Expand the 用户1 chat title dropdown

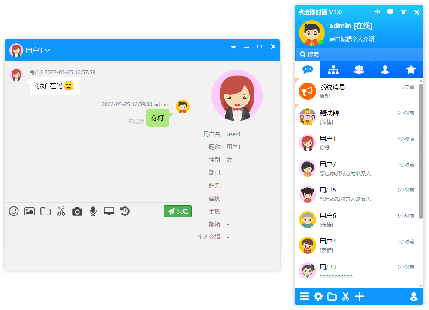pos(48,50)
